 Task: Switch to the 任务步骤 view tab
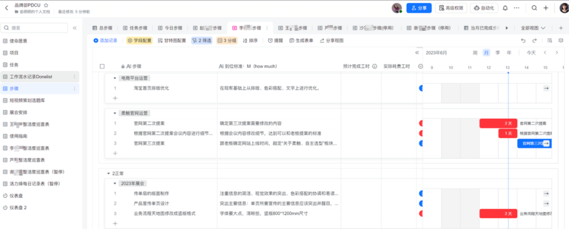coord(135,28)
